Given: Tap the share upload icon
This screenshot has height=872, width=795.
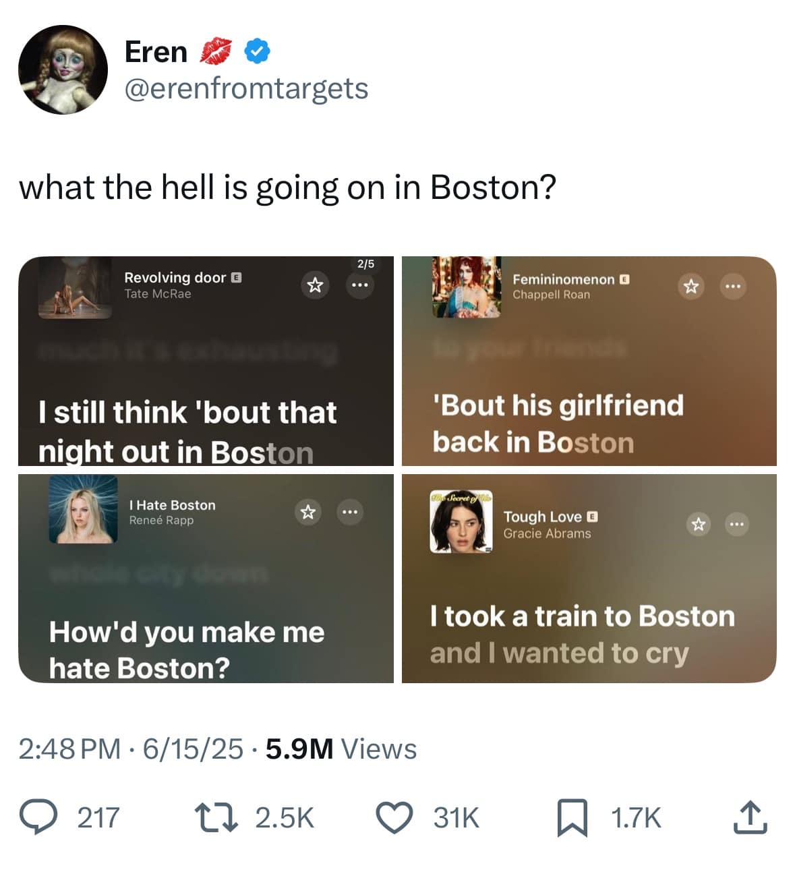Looking at the screenshot, I should coord(750,817).
